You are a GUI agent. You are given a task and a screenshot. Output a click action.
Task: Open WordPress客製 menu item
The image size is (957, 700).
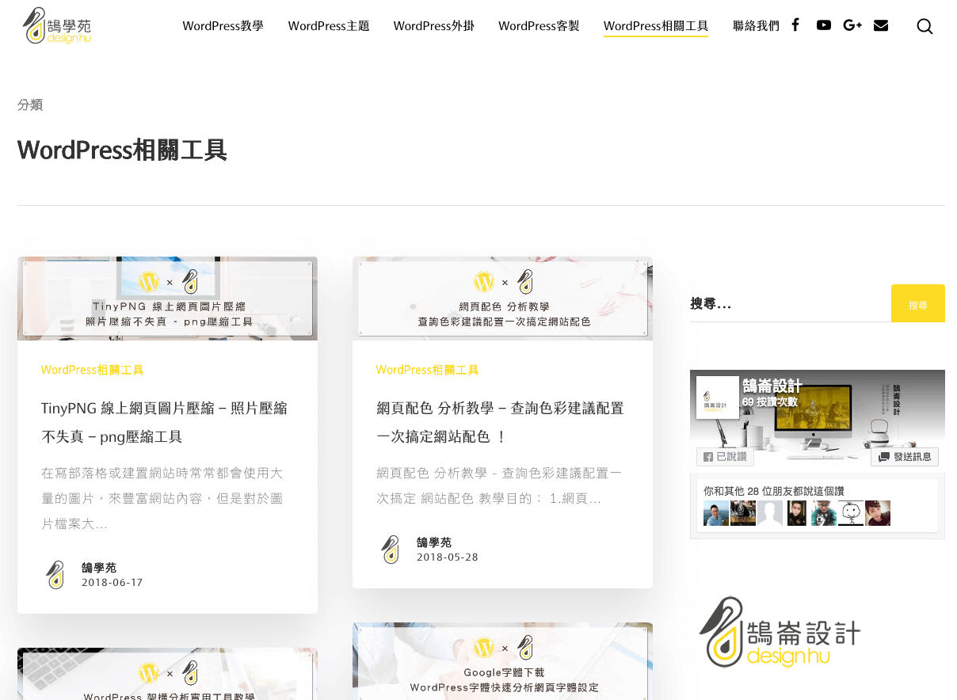[x=539, y=25]
